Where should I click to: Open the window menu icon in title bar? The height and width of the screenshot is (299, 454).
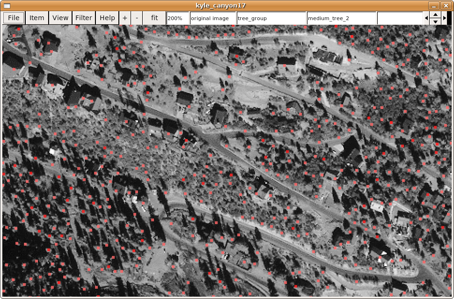pyautogui.click(x=7, y=6)
